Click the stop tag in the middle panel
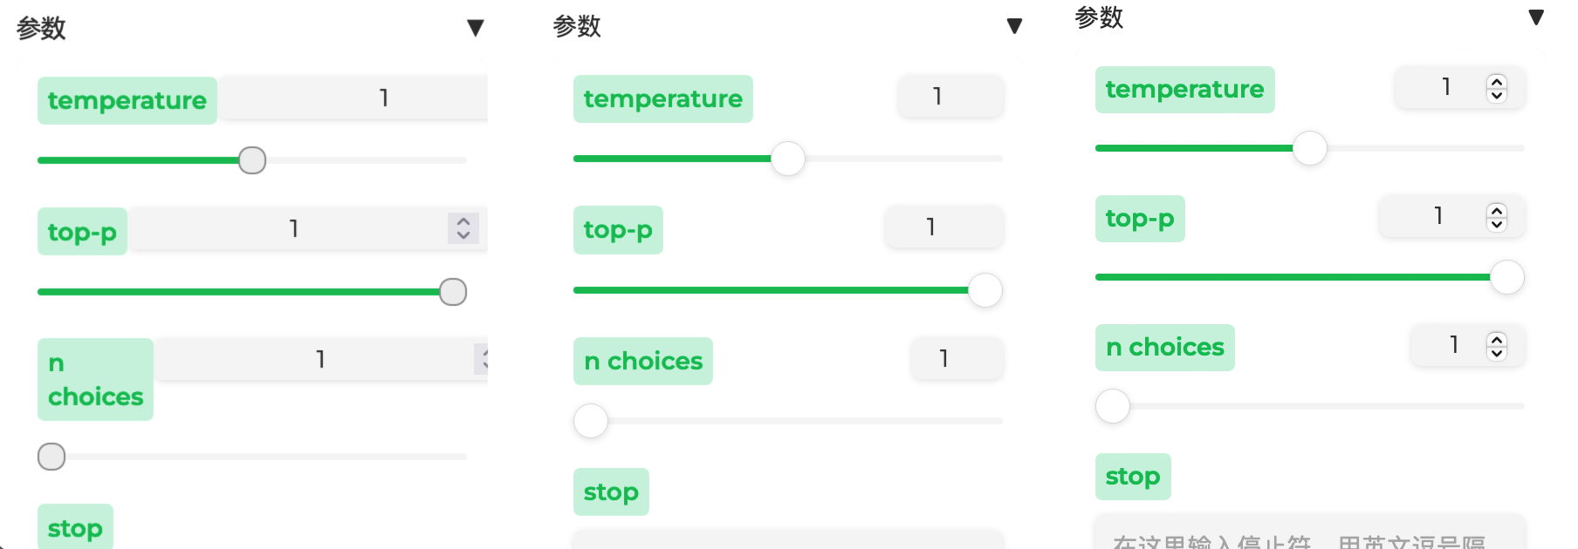 610,491
